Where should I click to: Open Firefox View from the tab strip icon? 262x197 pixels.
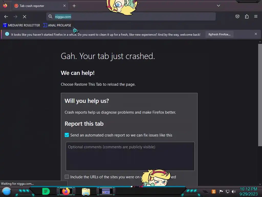[x=5, y=6]
